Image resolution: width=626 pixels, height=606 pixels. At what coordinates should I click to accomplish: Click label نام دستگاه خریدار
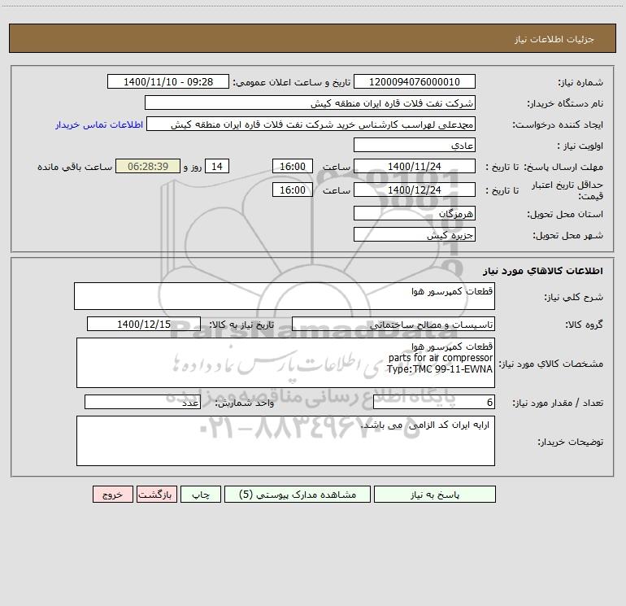coord(565,103)
